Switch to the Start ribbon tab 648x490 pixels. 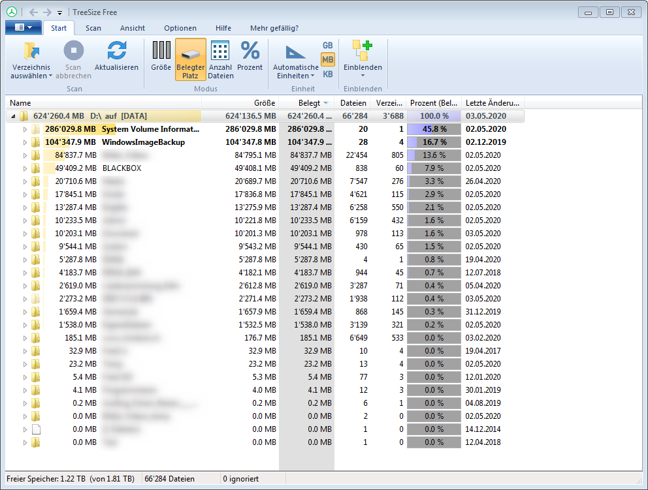coord(59,28)
